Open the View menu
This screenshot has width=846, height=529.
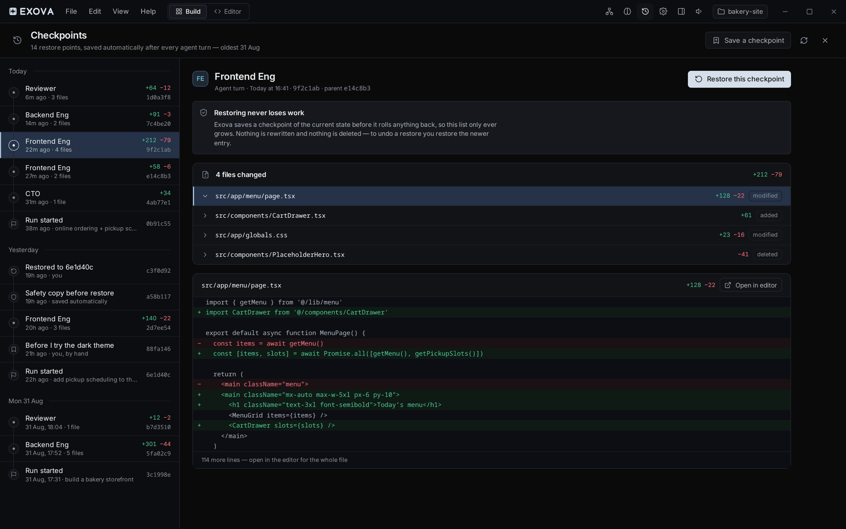coord(120,12)
